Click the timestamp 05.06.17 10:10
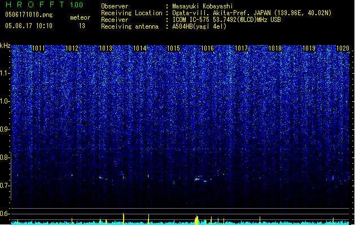 (29, 26)
